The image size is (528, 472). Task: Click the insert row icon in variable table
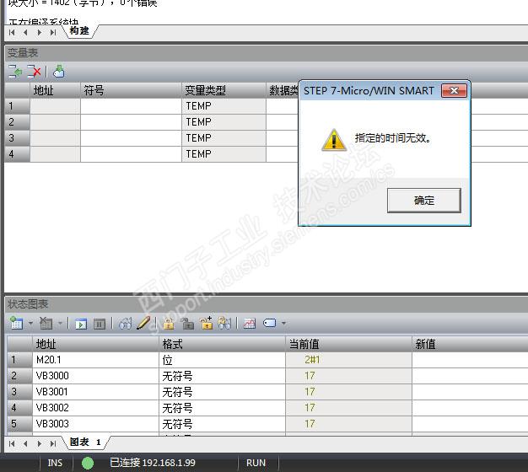tap(15, 72)
